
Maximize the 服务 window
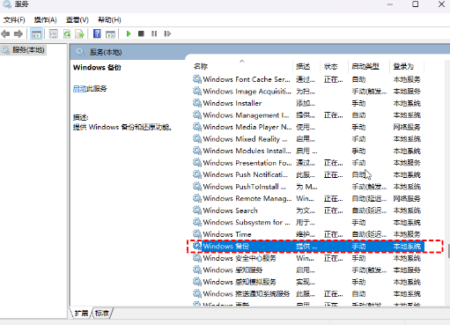(415, 4)
